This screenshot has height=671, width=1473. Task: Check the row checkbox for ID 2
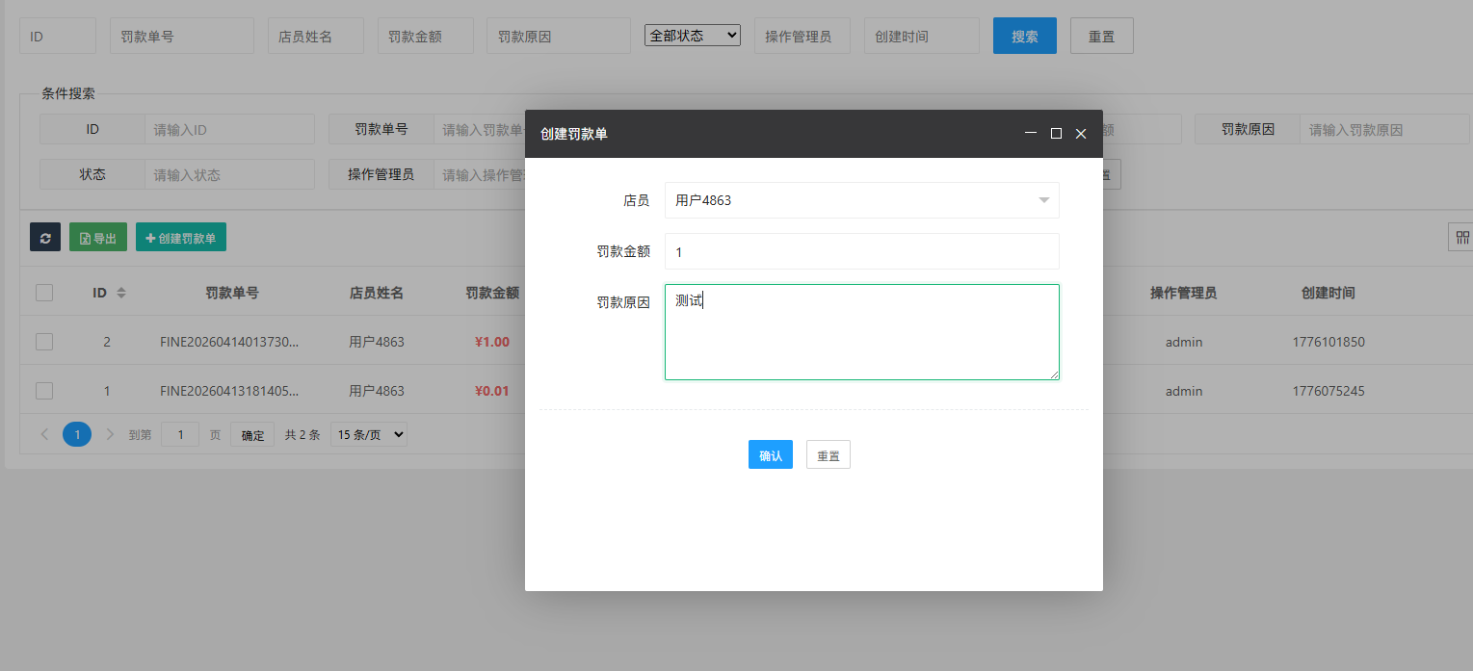click(x=44, y=342)
